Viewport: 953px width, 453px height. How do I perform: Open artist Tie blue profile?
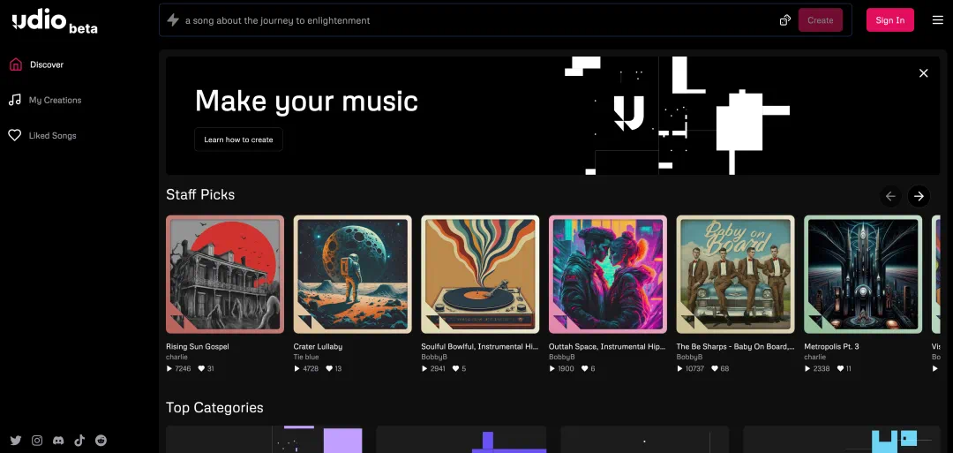(x=305, y=357)
